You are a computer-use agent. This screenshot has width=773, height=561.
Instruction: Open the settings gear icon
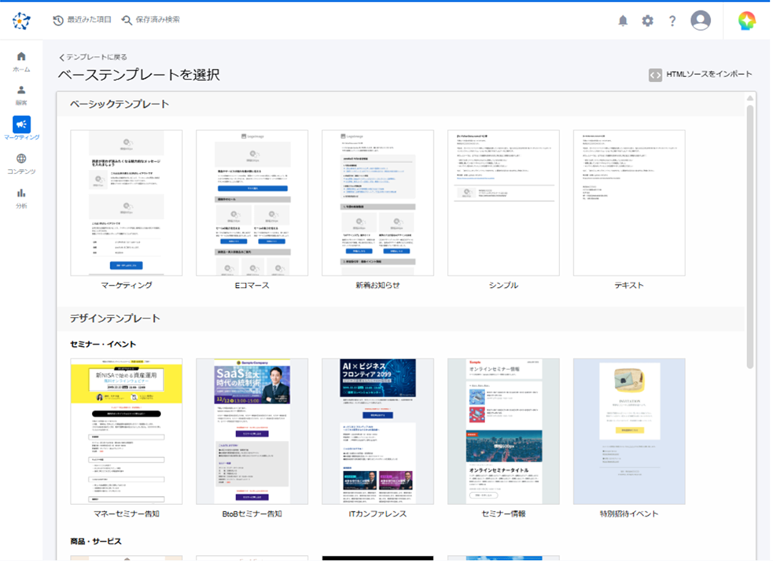click(646, 20)
